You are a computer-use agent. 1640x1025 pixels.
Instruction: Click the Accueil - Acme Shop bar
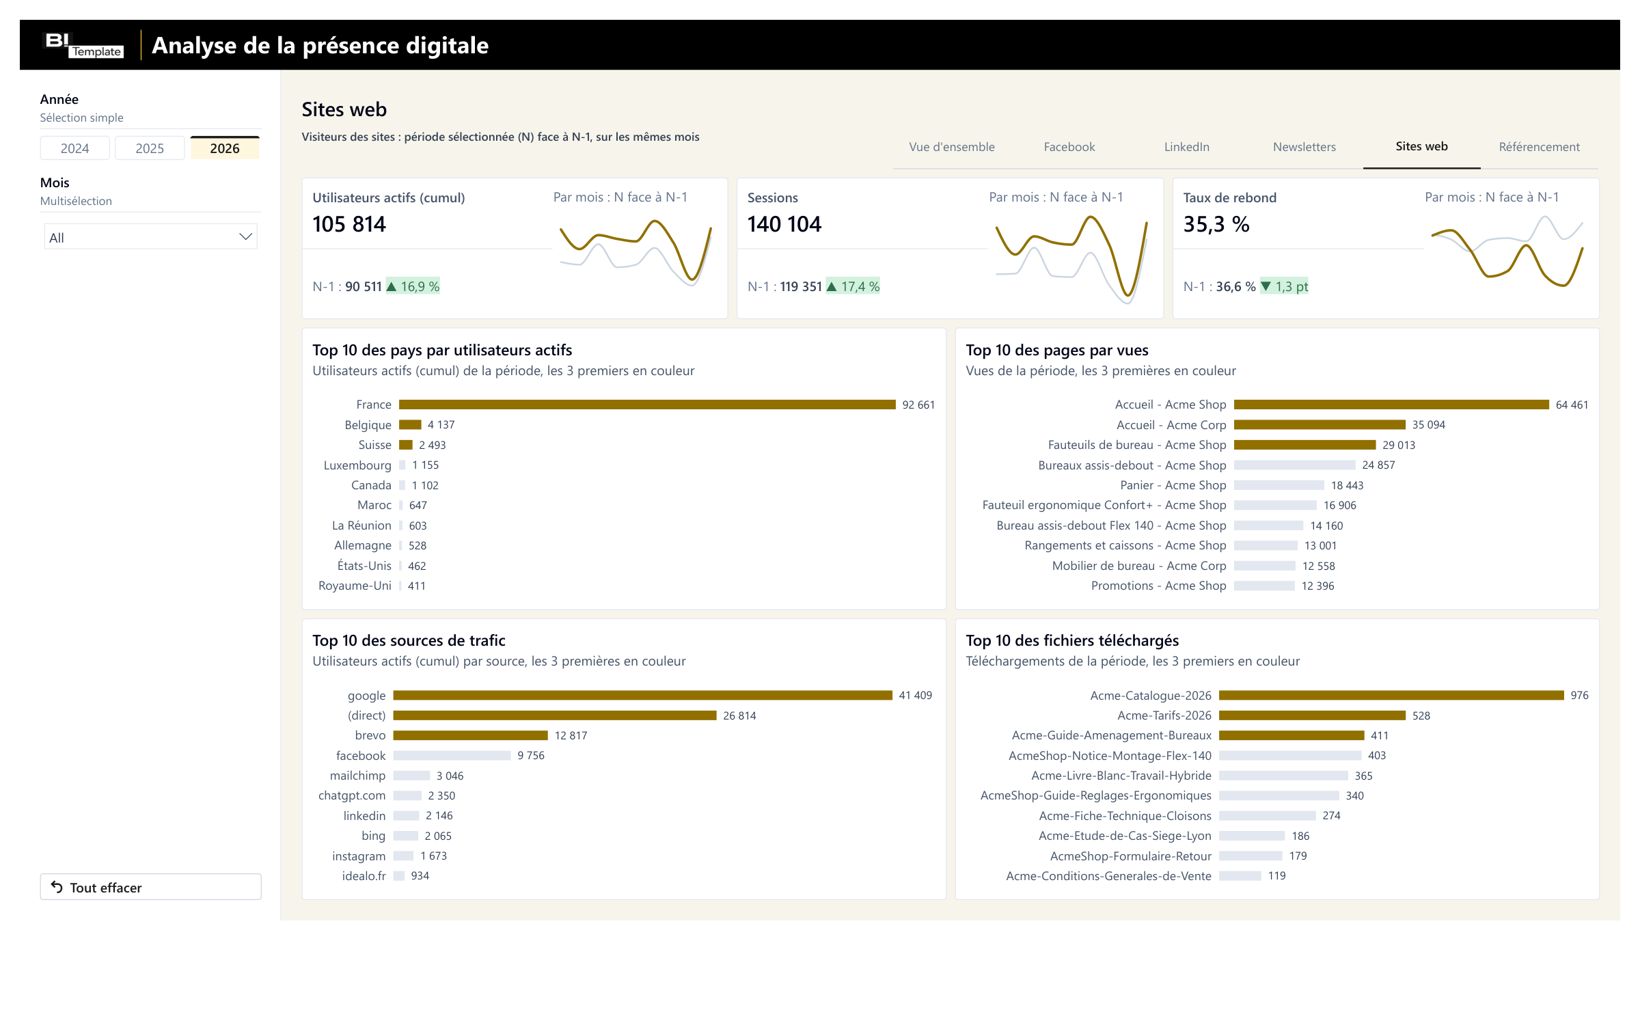click(1391, 405)
